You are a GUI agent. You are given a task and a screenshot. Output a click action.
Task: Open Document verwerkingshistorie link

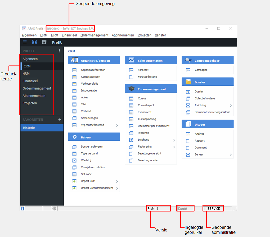213,112
